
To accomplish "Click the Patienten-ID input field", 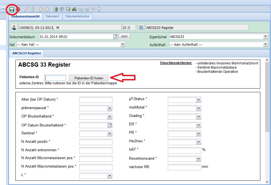I will (x=55, y=78).
